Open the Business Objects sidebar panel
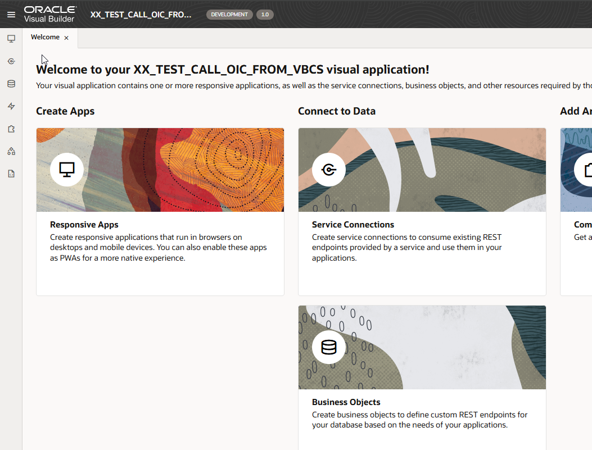Screen dimensions: 592x450 tap(11, 83)
